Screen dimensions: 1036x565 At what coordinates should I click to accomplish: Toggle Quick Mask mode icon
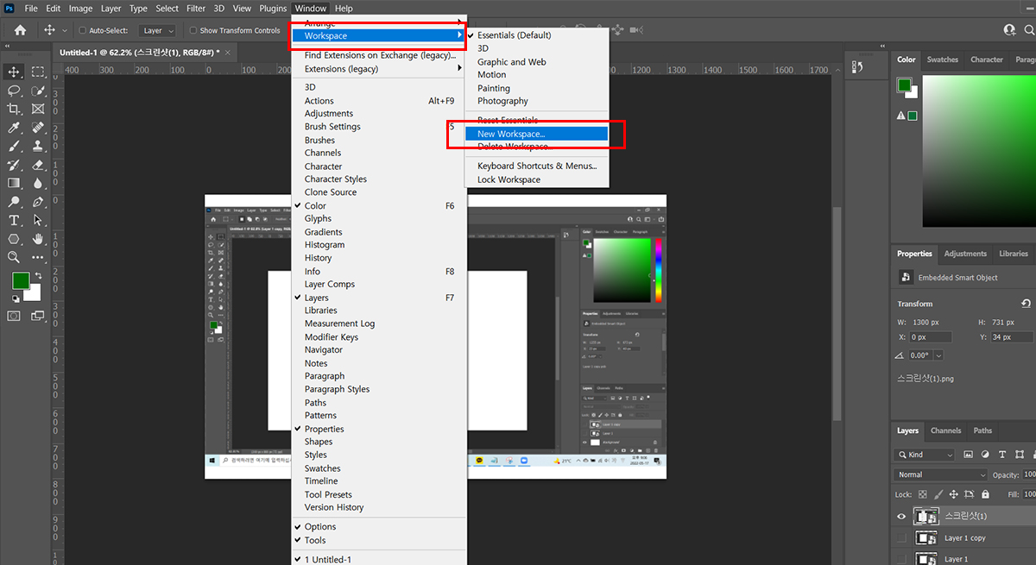pos(14,316)
